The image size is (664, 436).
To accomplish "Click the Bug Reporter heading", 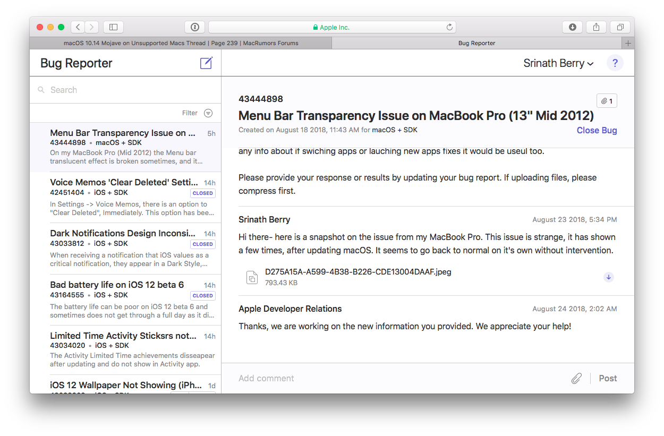I will click(x=76, y=63).
